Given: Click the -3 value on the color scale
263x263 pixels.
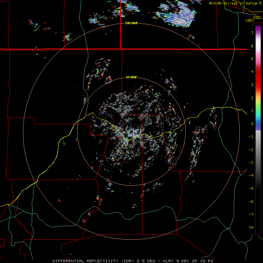Looking at the screenshot, I should coord(251,163).
